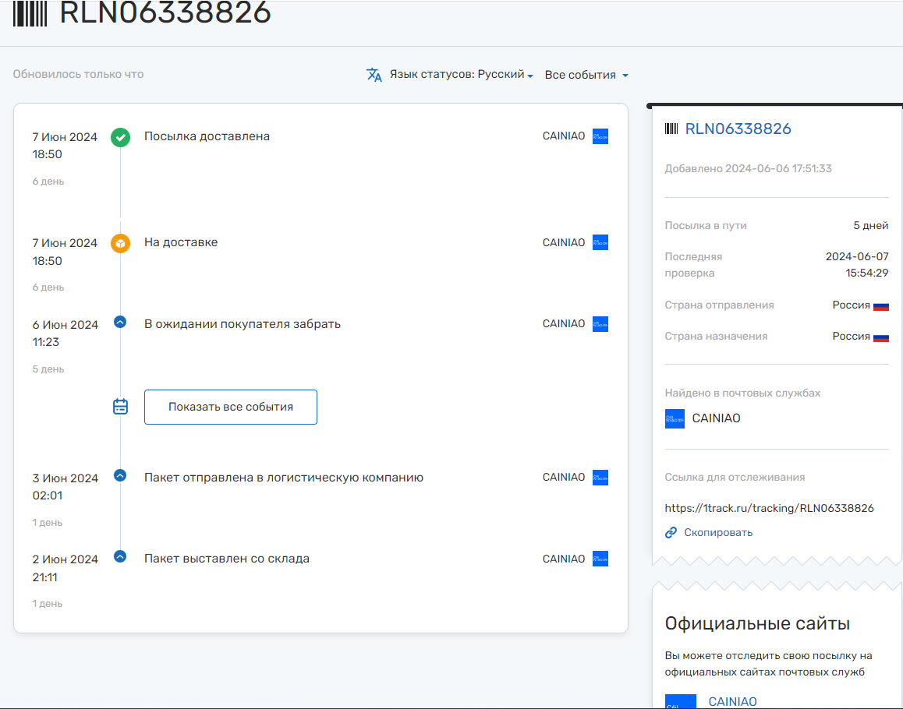Click 'Скопировать' tracking link

[718, 533]
